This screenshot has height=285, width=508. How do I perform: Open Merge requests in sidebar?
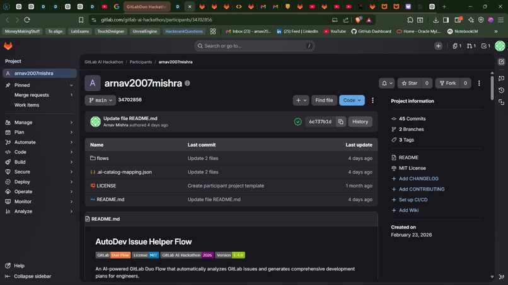click(40, 95)
